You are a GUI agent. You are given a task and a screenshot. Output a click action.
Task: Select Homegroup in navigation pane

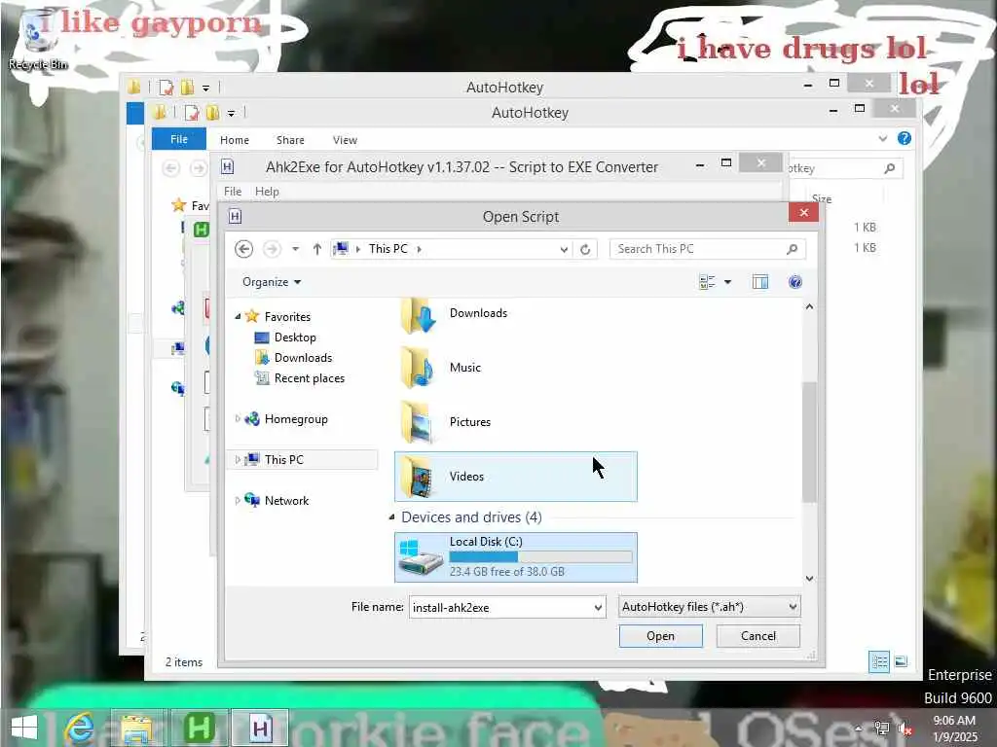pyautogui.click(x=296, y=419)
